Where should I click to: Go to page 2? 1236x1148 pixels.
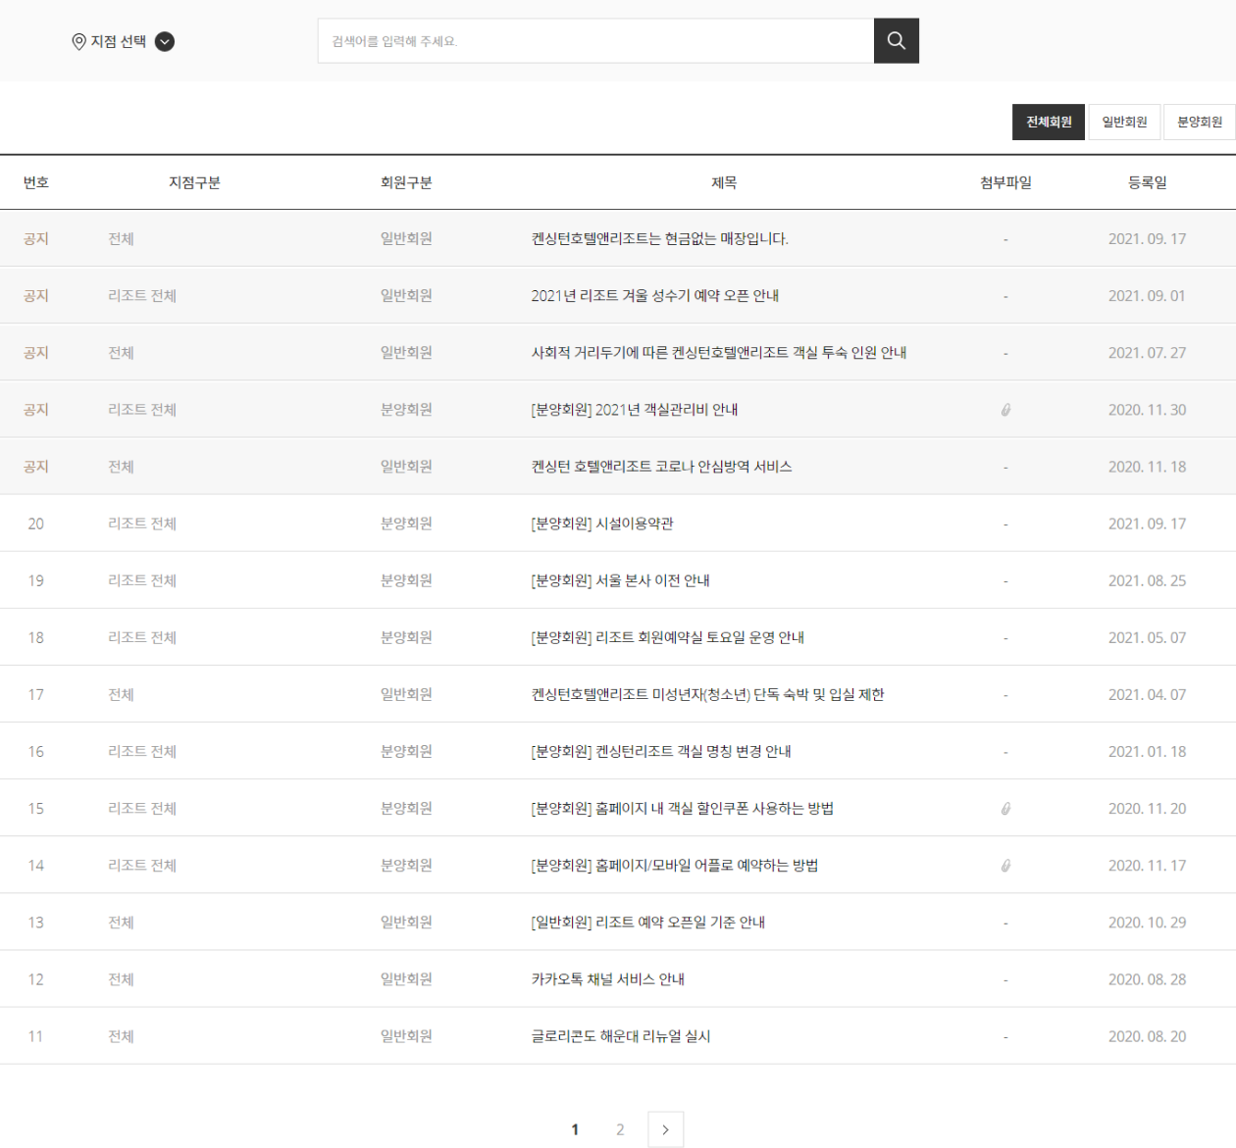point(620,1129)
